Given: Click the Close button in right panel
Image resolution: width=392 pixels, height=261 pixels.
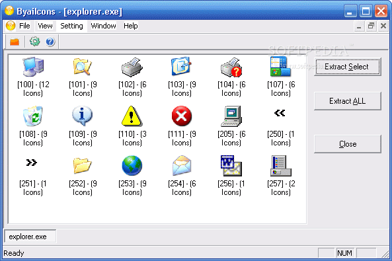Looking at the screenshot, I should pos(348,144).
